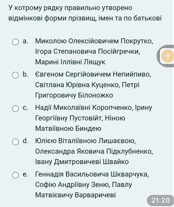The width and height of the screenshot is (174, 207).
Task: Click answer text starting with Юлією Віталіївною
Action: coord(94,151)
